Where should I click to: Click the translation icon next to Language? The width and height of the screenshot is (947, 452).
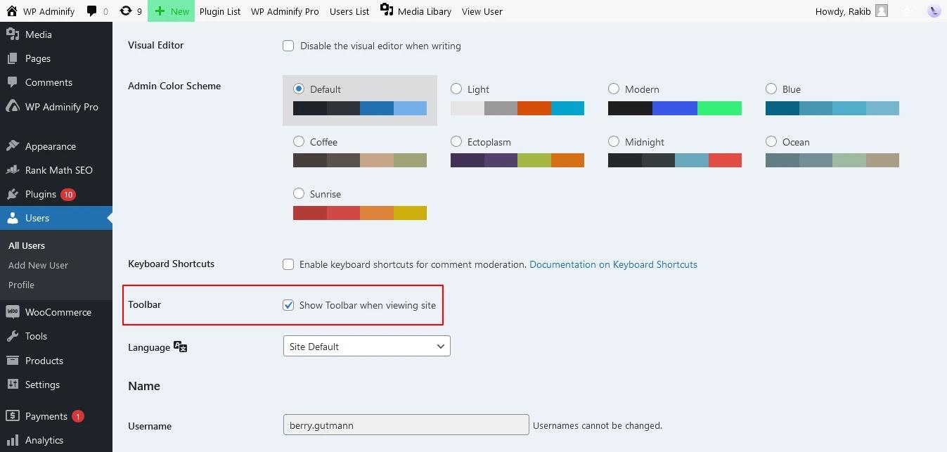click(180, 346)
